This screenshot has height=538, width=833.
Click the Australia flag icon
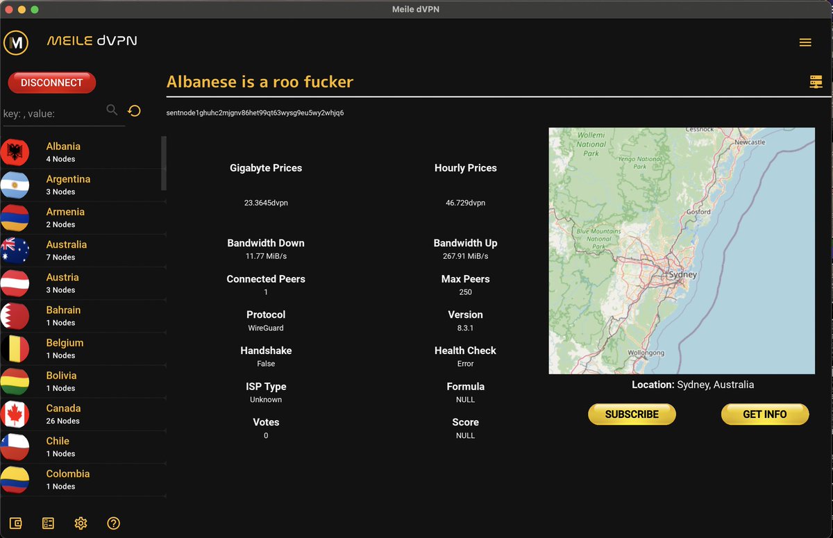[15, 250]
